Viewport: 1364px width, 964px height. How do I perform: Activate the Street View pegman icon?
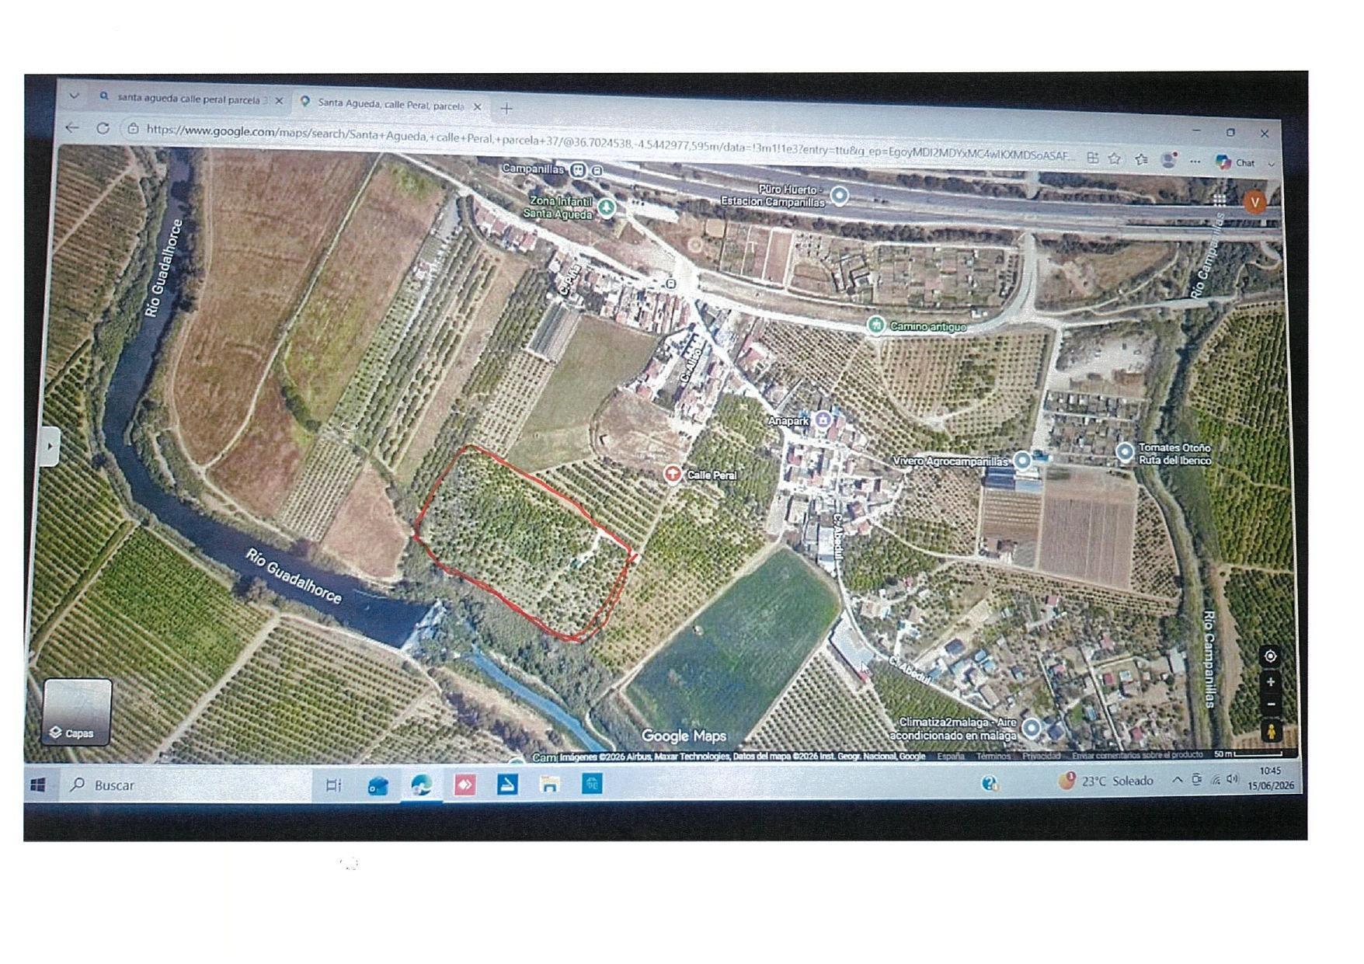(1272, 732)
